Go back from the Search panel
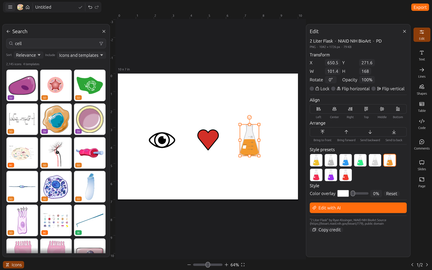Screen dimensions: 432x270 [x=8, y=31]
